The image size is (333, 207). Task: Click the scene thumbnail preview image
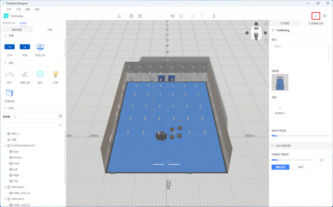coord(280,82)
